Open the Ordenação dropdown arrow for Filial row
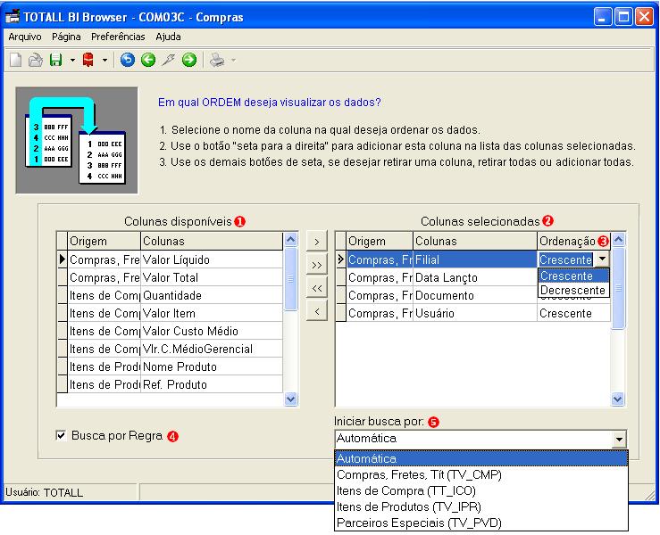660x535 pixels. (602, 259)
